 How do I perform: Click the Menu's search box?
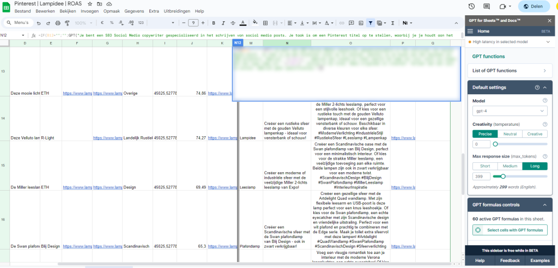(18, 23)
